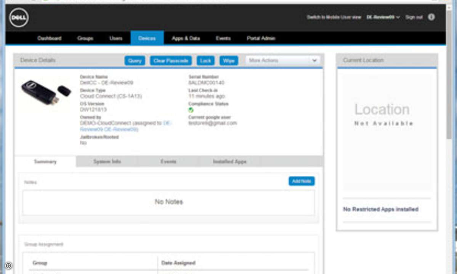The width and height of the screenshot is (457, 274).
Task: Click the 'Notes' section label
Action: click(30, 182)
